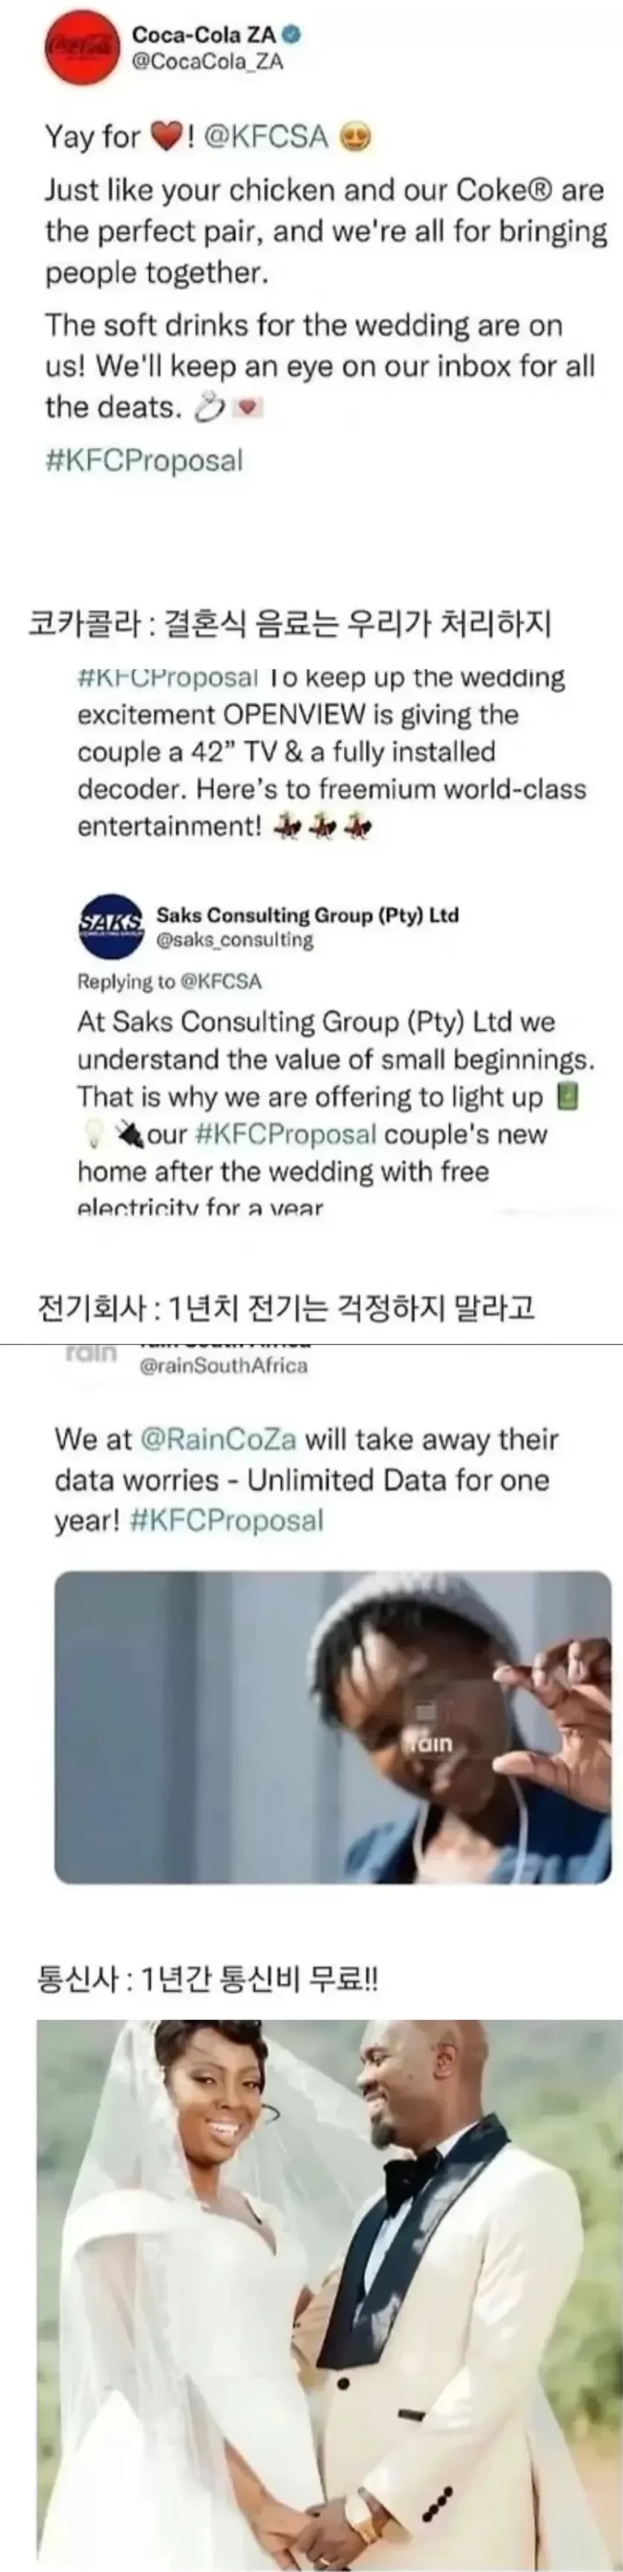Play the rain tweet media preview

(333, 1726)
